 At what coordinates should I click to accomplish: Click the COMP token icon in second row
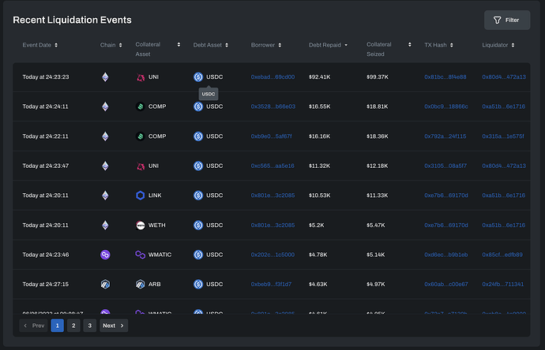point(141,106)
